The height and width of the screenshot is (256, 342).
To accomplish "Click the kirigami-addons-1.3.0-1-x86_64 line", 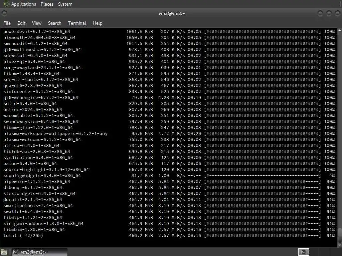I will click(x=169, y=224).
